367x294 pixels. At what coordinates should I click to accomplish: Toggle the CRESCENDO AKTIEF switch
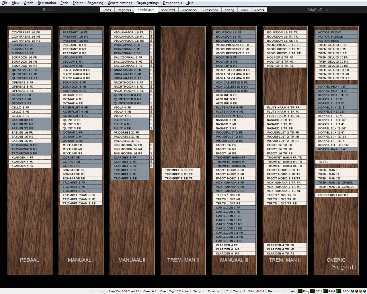click(x=336, y=195)
